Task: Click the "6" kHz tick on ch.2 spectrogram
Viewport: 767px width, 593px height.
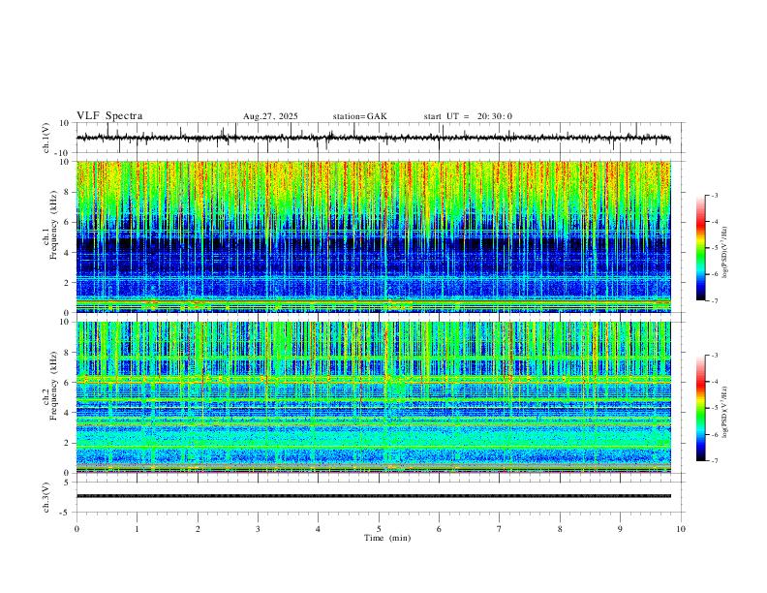Action: pyautogui.click(x=67, y=383)
